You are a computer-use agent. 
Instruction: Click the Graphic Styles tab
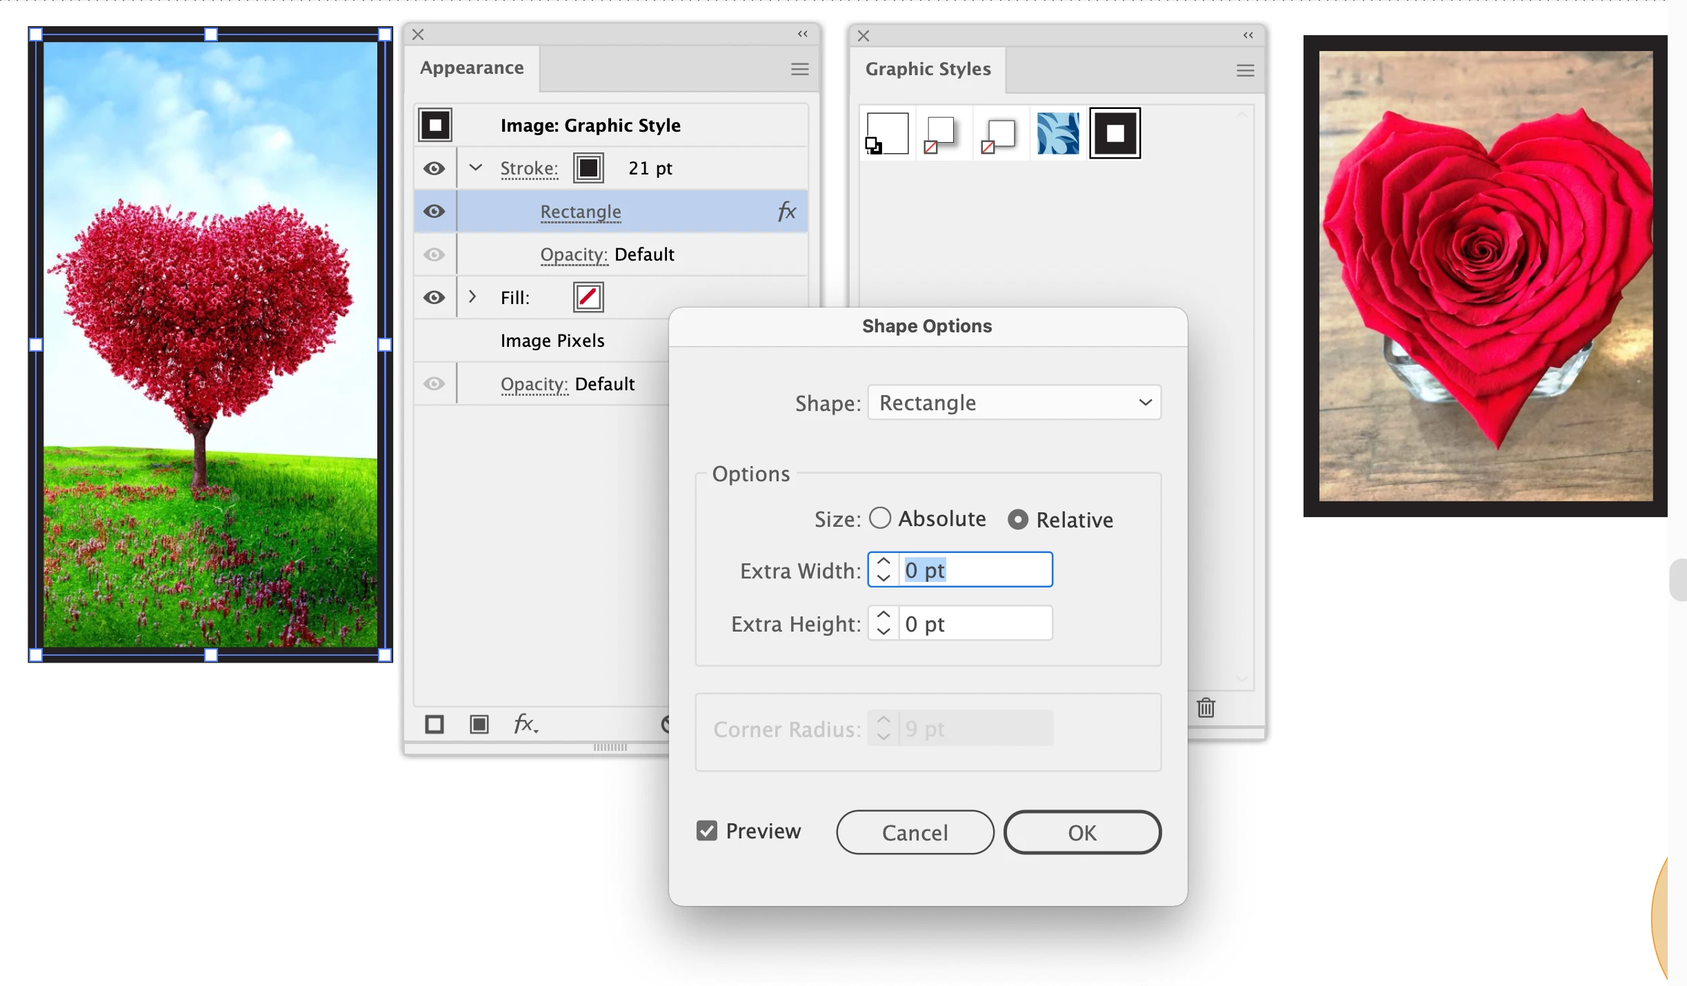[928, 69]
